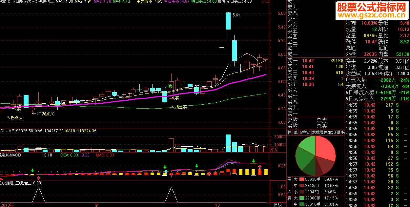This screenshot has width=410, height=207.
Task: Click the 买中 23185手 color swatch
Action: point(301,186)
